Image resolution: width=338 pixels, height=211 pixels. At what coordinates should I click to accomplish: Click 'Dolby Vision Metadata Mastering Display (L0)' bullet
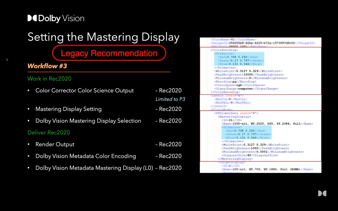(94, 168)
